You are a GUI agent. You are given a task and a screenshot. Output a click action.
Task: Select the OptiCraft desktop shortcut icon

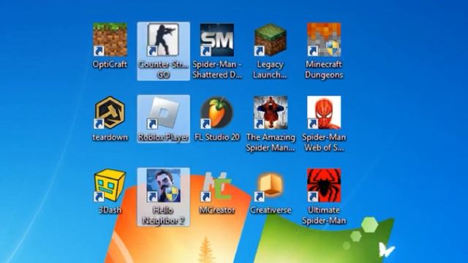point(110,39)
